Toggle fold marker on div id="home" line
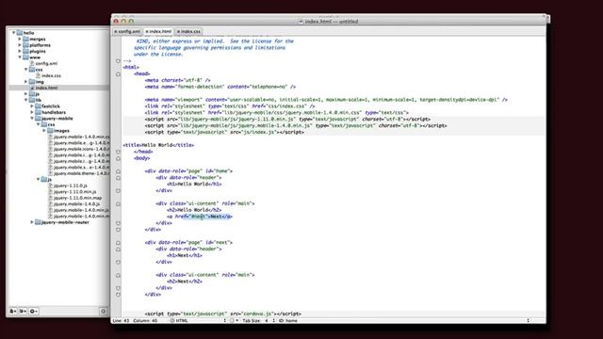 pyautogui.click(x=118, y=171)
